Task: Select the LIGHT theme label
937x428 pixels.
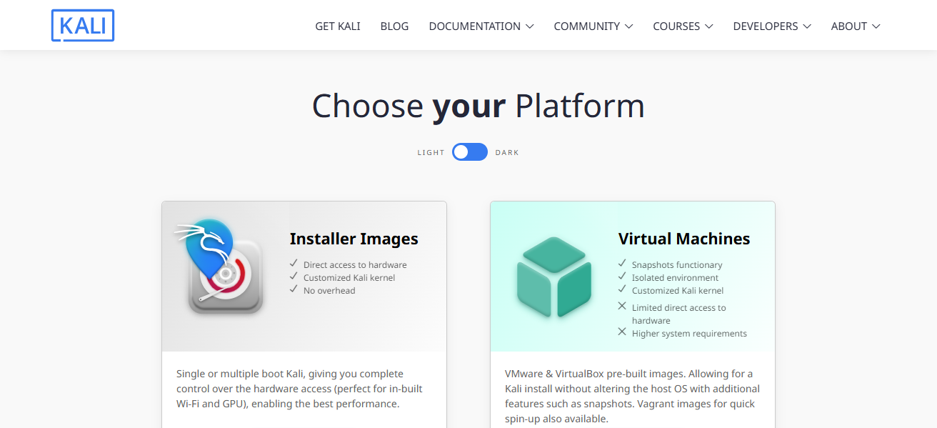Action: [431, 153]
